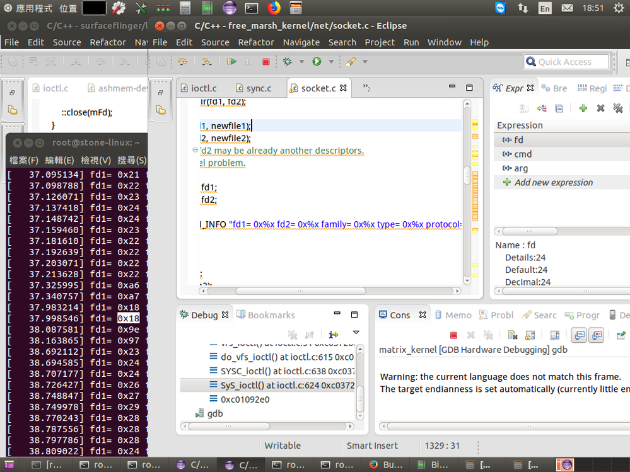Open the Navigate menu
Screen dimensions: 630x472
301,42
